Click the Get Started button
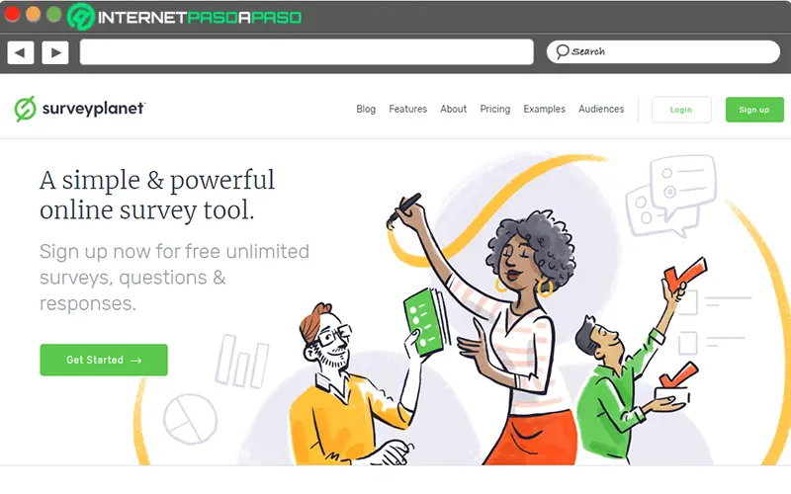The height and width of the screenshot is (494, 791). click(104, 360)
